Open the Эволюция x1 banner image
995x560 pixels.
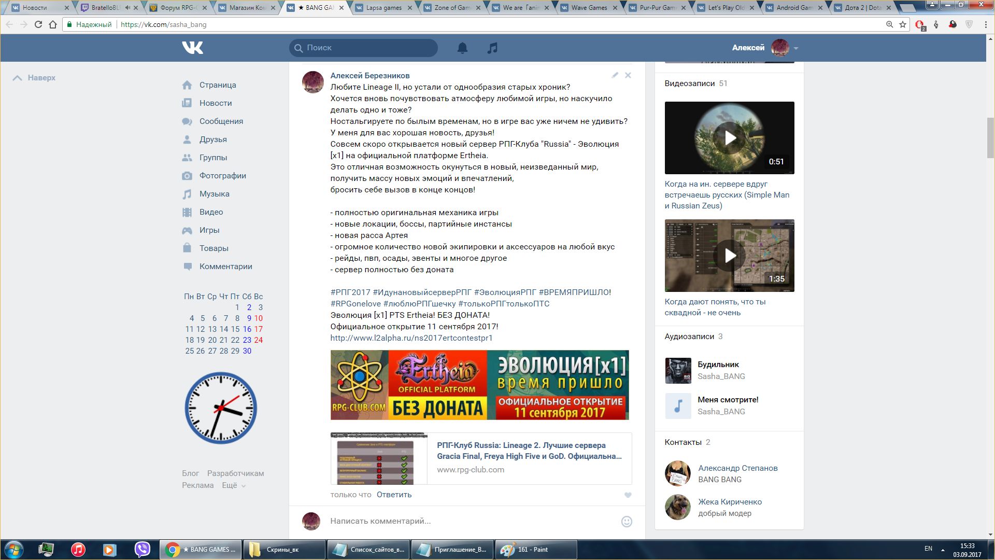[480, 385]
